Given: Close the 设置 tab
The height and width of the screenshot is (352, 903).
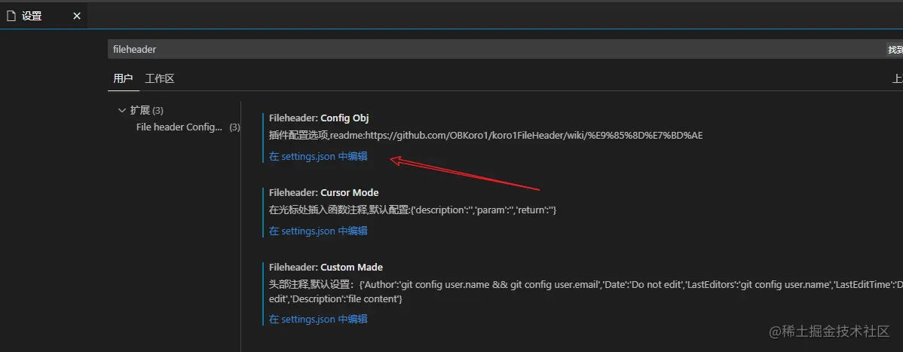Looking at the screenshot, I should (77, 16).
